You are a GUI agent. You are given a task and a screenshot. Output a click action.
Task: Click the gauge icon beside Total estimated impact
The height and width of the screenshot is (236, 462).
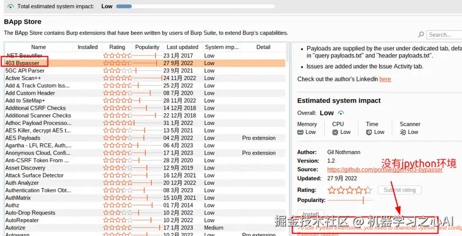click(x=11, y=6)
